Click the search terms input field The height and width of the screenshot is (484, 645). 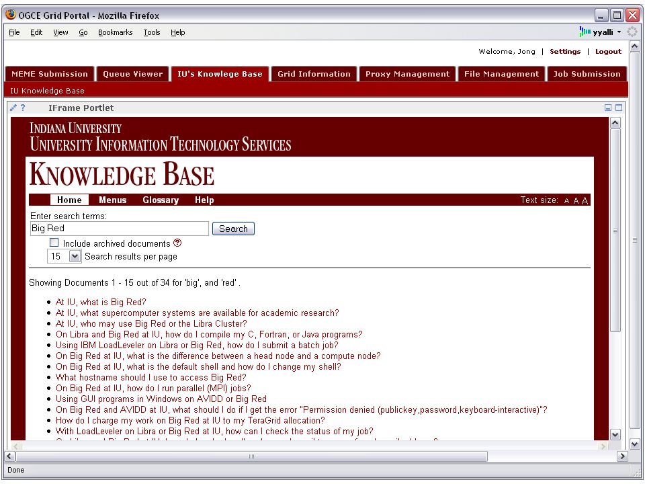click(x=120, y=229)
